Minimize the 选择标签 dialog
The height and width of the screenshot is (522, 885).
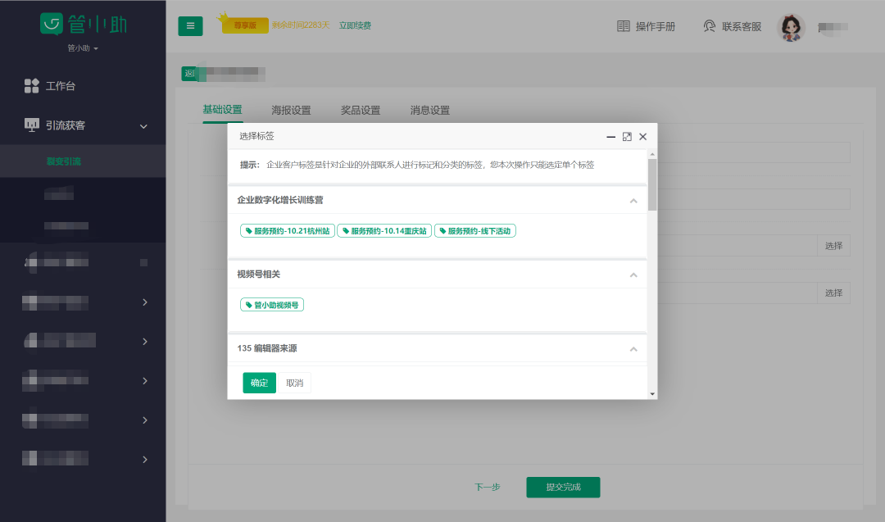click(x=610, y=137)
